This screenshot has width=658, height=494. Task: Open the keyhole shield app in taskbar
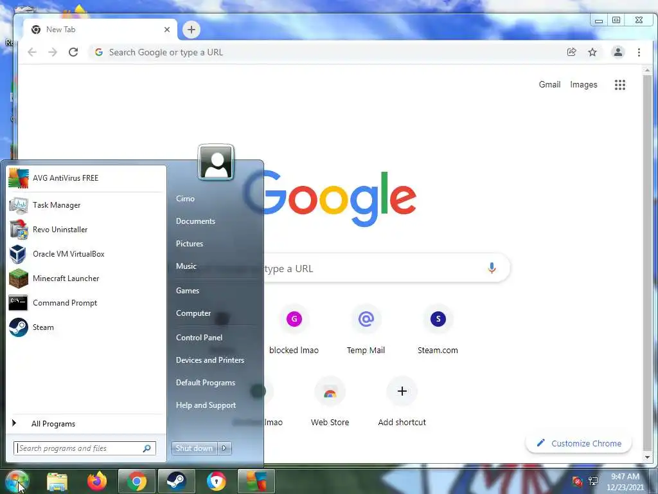(x=216, y=481)
